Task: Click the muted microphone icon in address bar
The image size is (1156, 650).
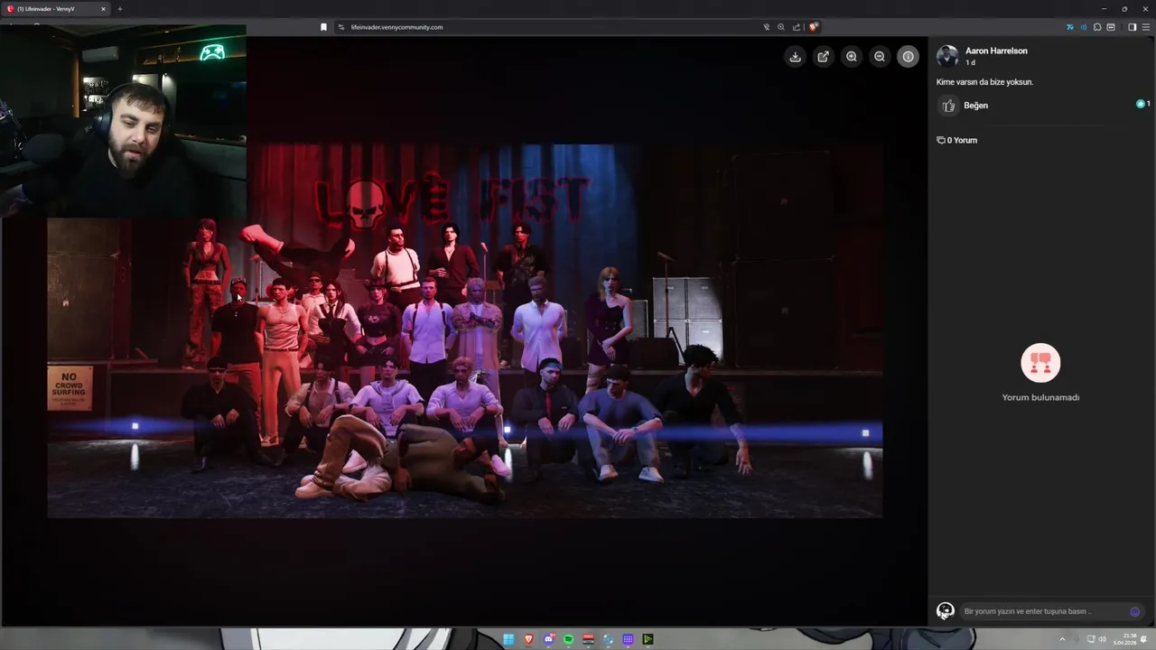Action: tap(767, 27)
